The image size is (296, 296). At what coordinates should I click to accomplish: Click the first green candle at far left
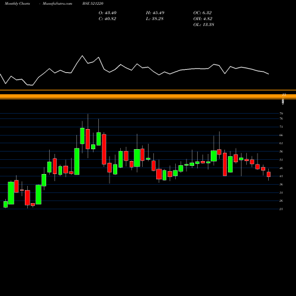[5, 204]
